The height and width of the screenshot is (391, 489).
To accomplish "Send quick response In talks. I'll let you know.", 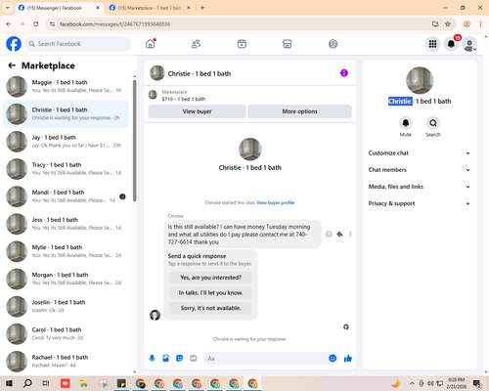I will (210, 293).
